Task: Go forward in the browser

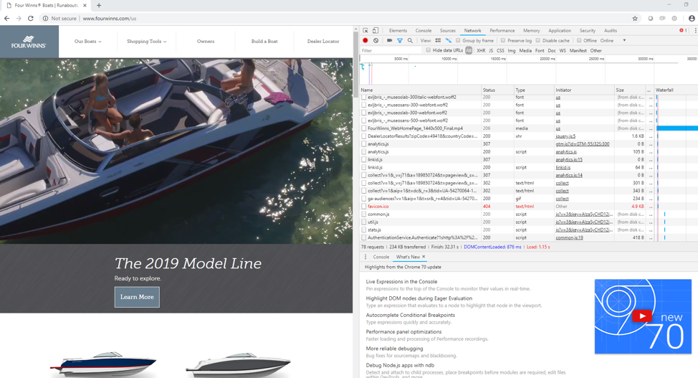Action: 19,18
